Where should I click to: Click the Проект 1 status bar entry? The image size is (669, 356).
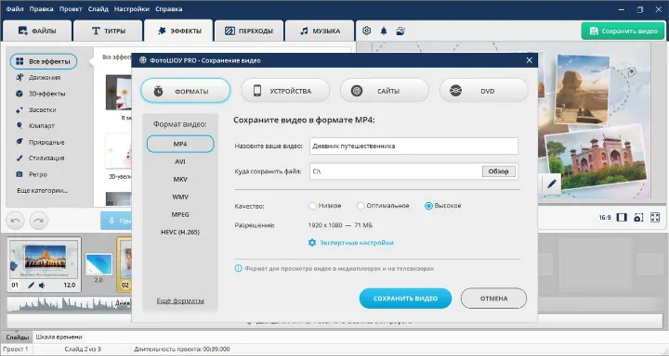pyautogui.click(x=16, y=350)
